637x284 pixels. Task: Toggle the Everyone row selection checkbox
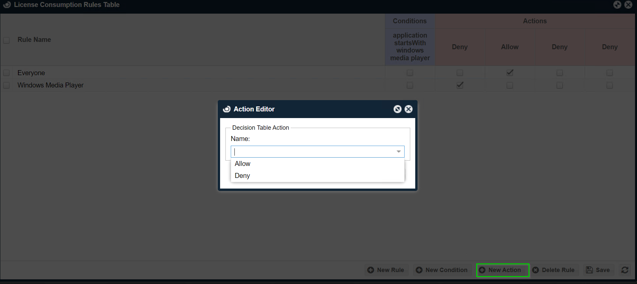point(6,73)
